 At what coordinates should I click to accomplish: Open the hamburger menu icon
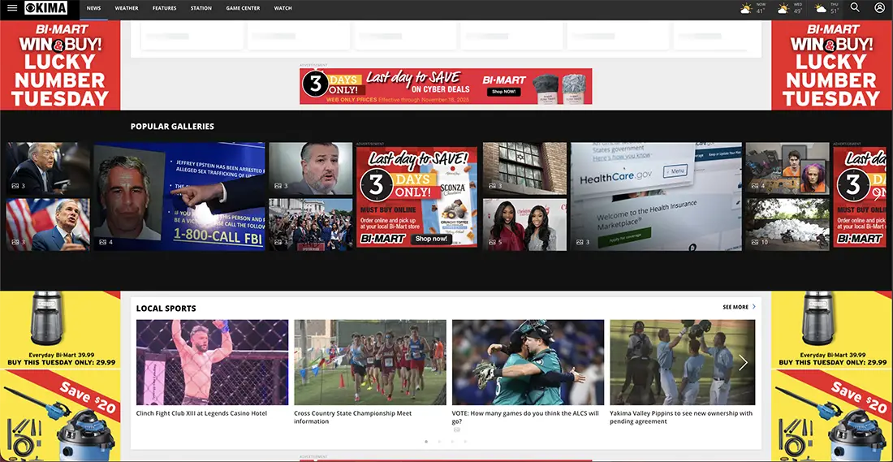click(x=12, y=8)
